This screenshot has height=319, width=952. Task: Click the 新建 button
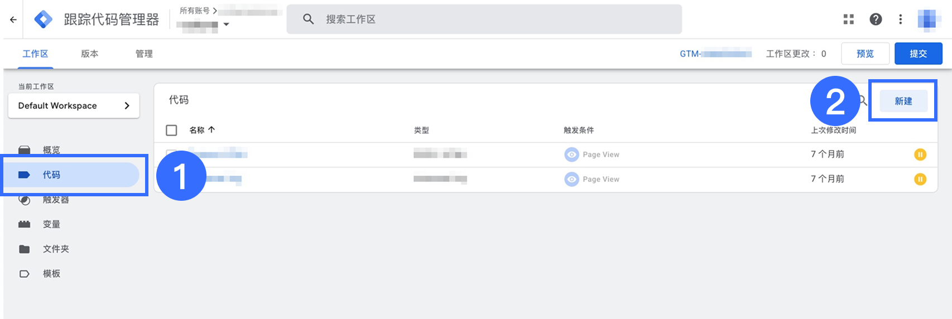point(903,101)
